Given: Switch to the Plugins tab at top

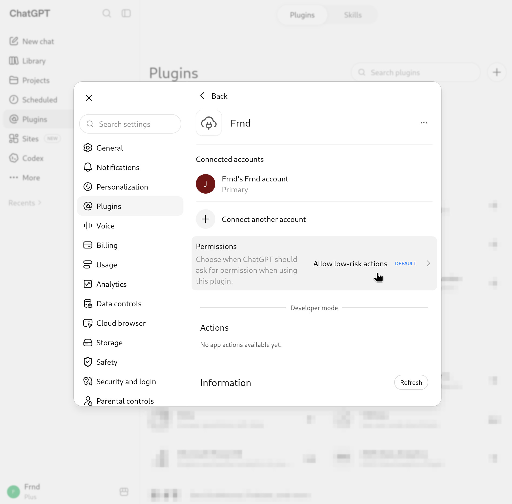Looking at the screenshot, I should 302,15.
